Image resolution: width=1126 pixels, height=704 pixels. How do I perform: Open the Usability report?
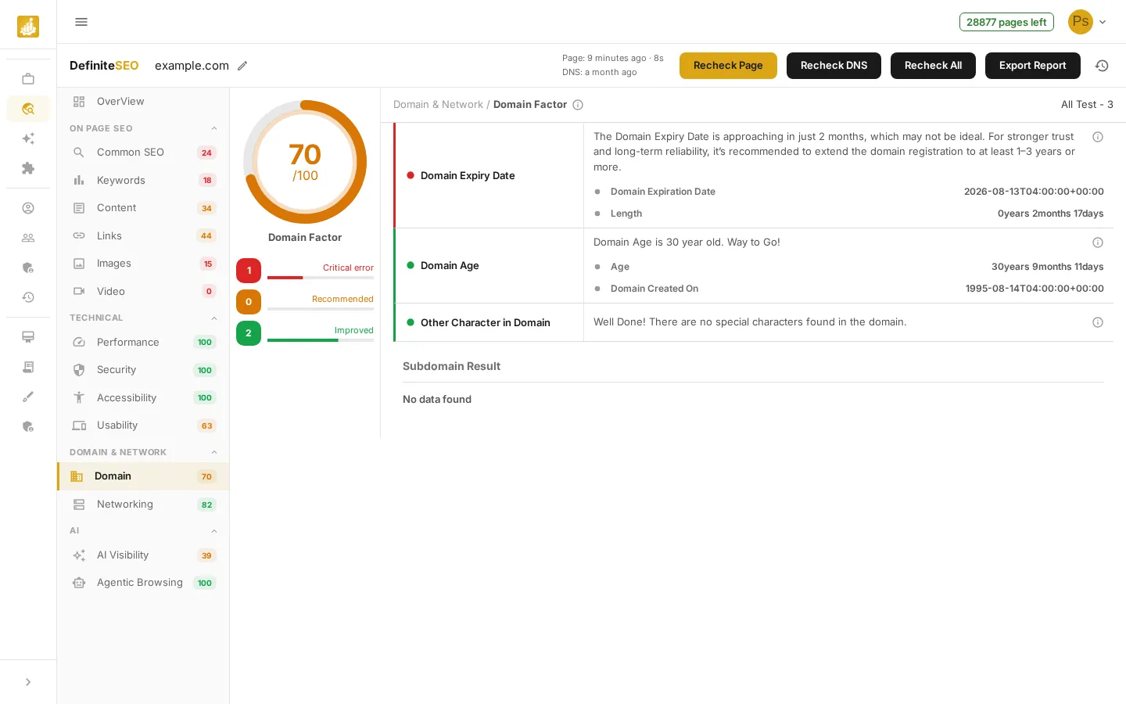pyautogui.click(x=143, y=426)
